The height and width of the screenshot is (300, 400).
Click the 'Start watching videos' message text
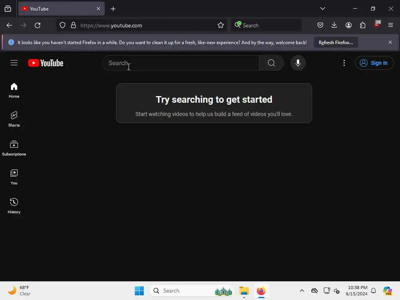pyautogui.click(x=214, y=114)
